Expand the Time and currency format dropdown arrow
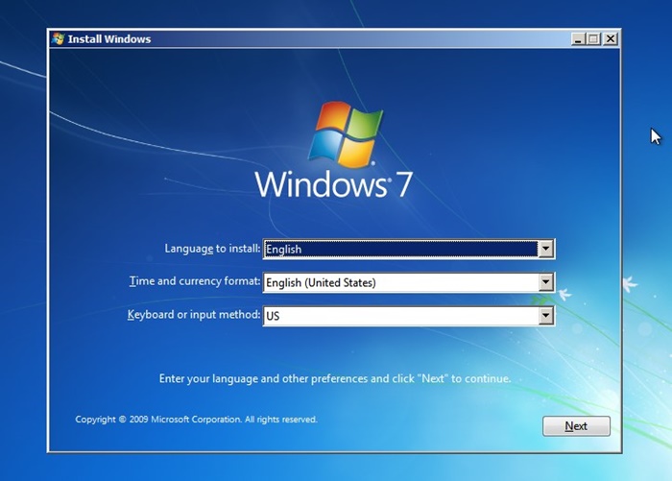The height and width of the screenshot is (481, 672). pyautogui.click(x=545, y=282)
